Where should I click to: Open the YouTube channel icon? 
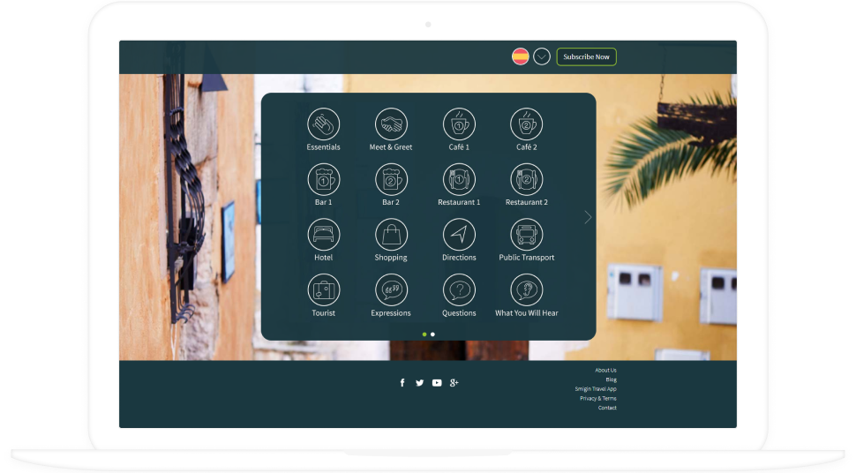[437, 383]
